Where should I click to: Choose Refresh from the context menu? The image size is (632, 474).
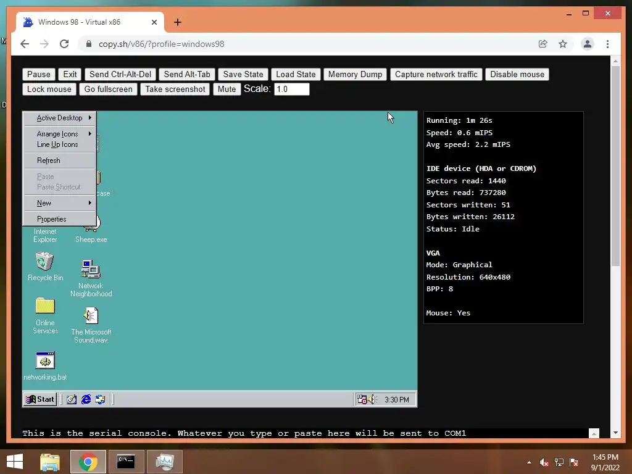60,160
